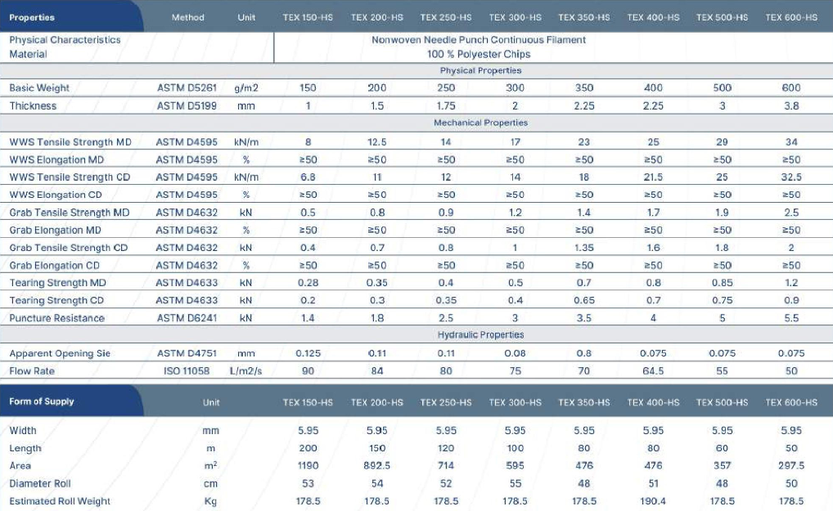The width and height of the screenshot is (833, 511).
Task: Click the Puncture Resistance row label
Action: click(56, 318)
